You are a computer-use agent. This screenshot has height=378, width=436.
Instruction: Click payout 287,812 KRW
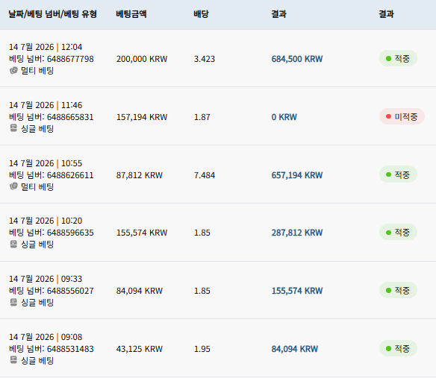(x=297, y=233)
